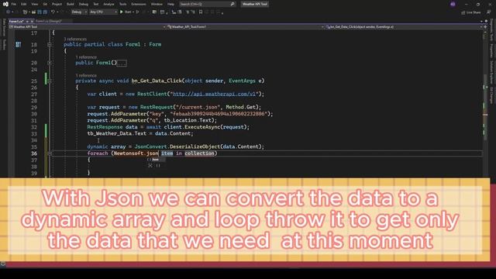This screenshot has width=496, height=279.
Task: Open the Git menu
Action: pyautogui.click(x=45, y=4)
